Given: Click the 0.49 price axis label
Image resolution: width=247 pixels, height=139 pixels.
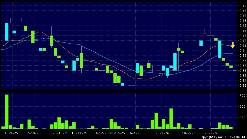Looking at the screenshot, I should [x=242, y=6].
